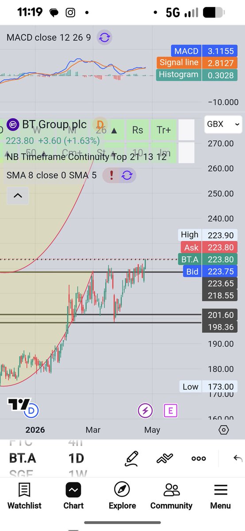Tap the pink E earnings marker
Image resolution: width=245 pixels, height=531 pixels.
pos(170,411)
